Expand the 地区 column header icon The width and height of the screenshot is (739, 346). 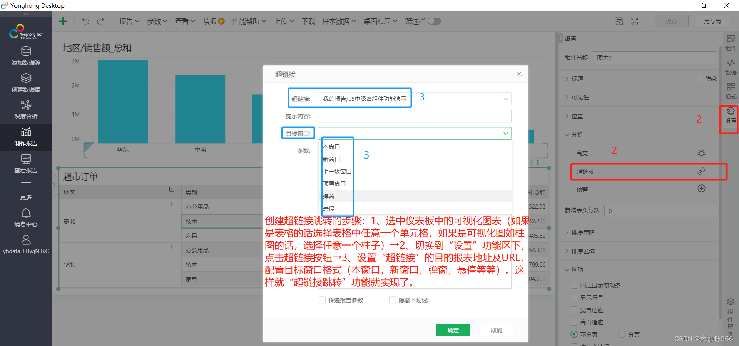tap(172, 189)
